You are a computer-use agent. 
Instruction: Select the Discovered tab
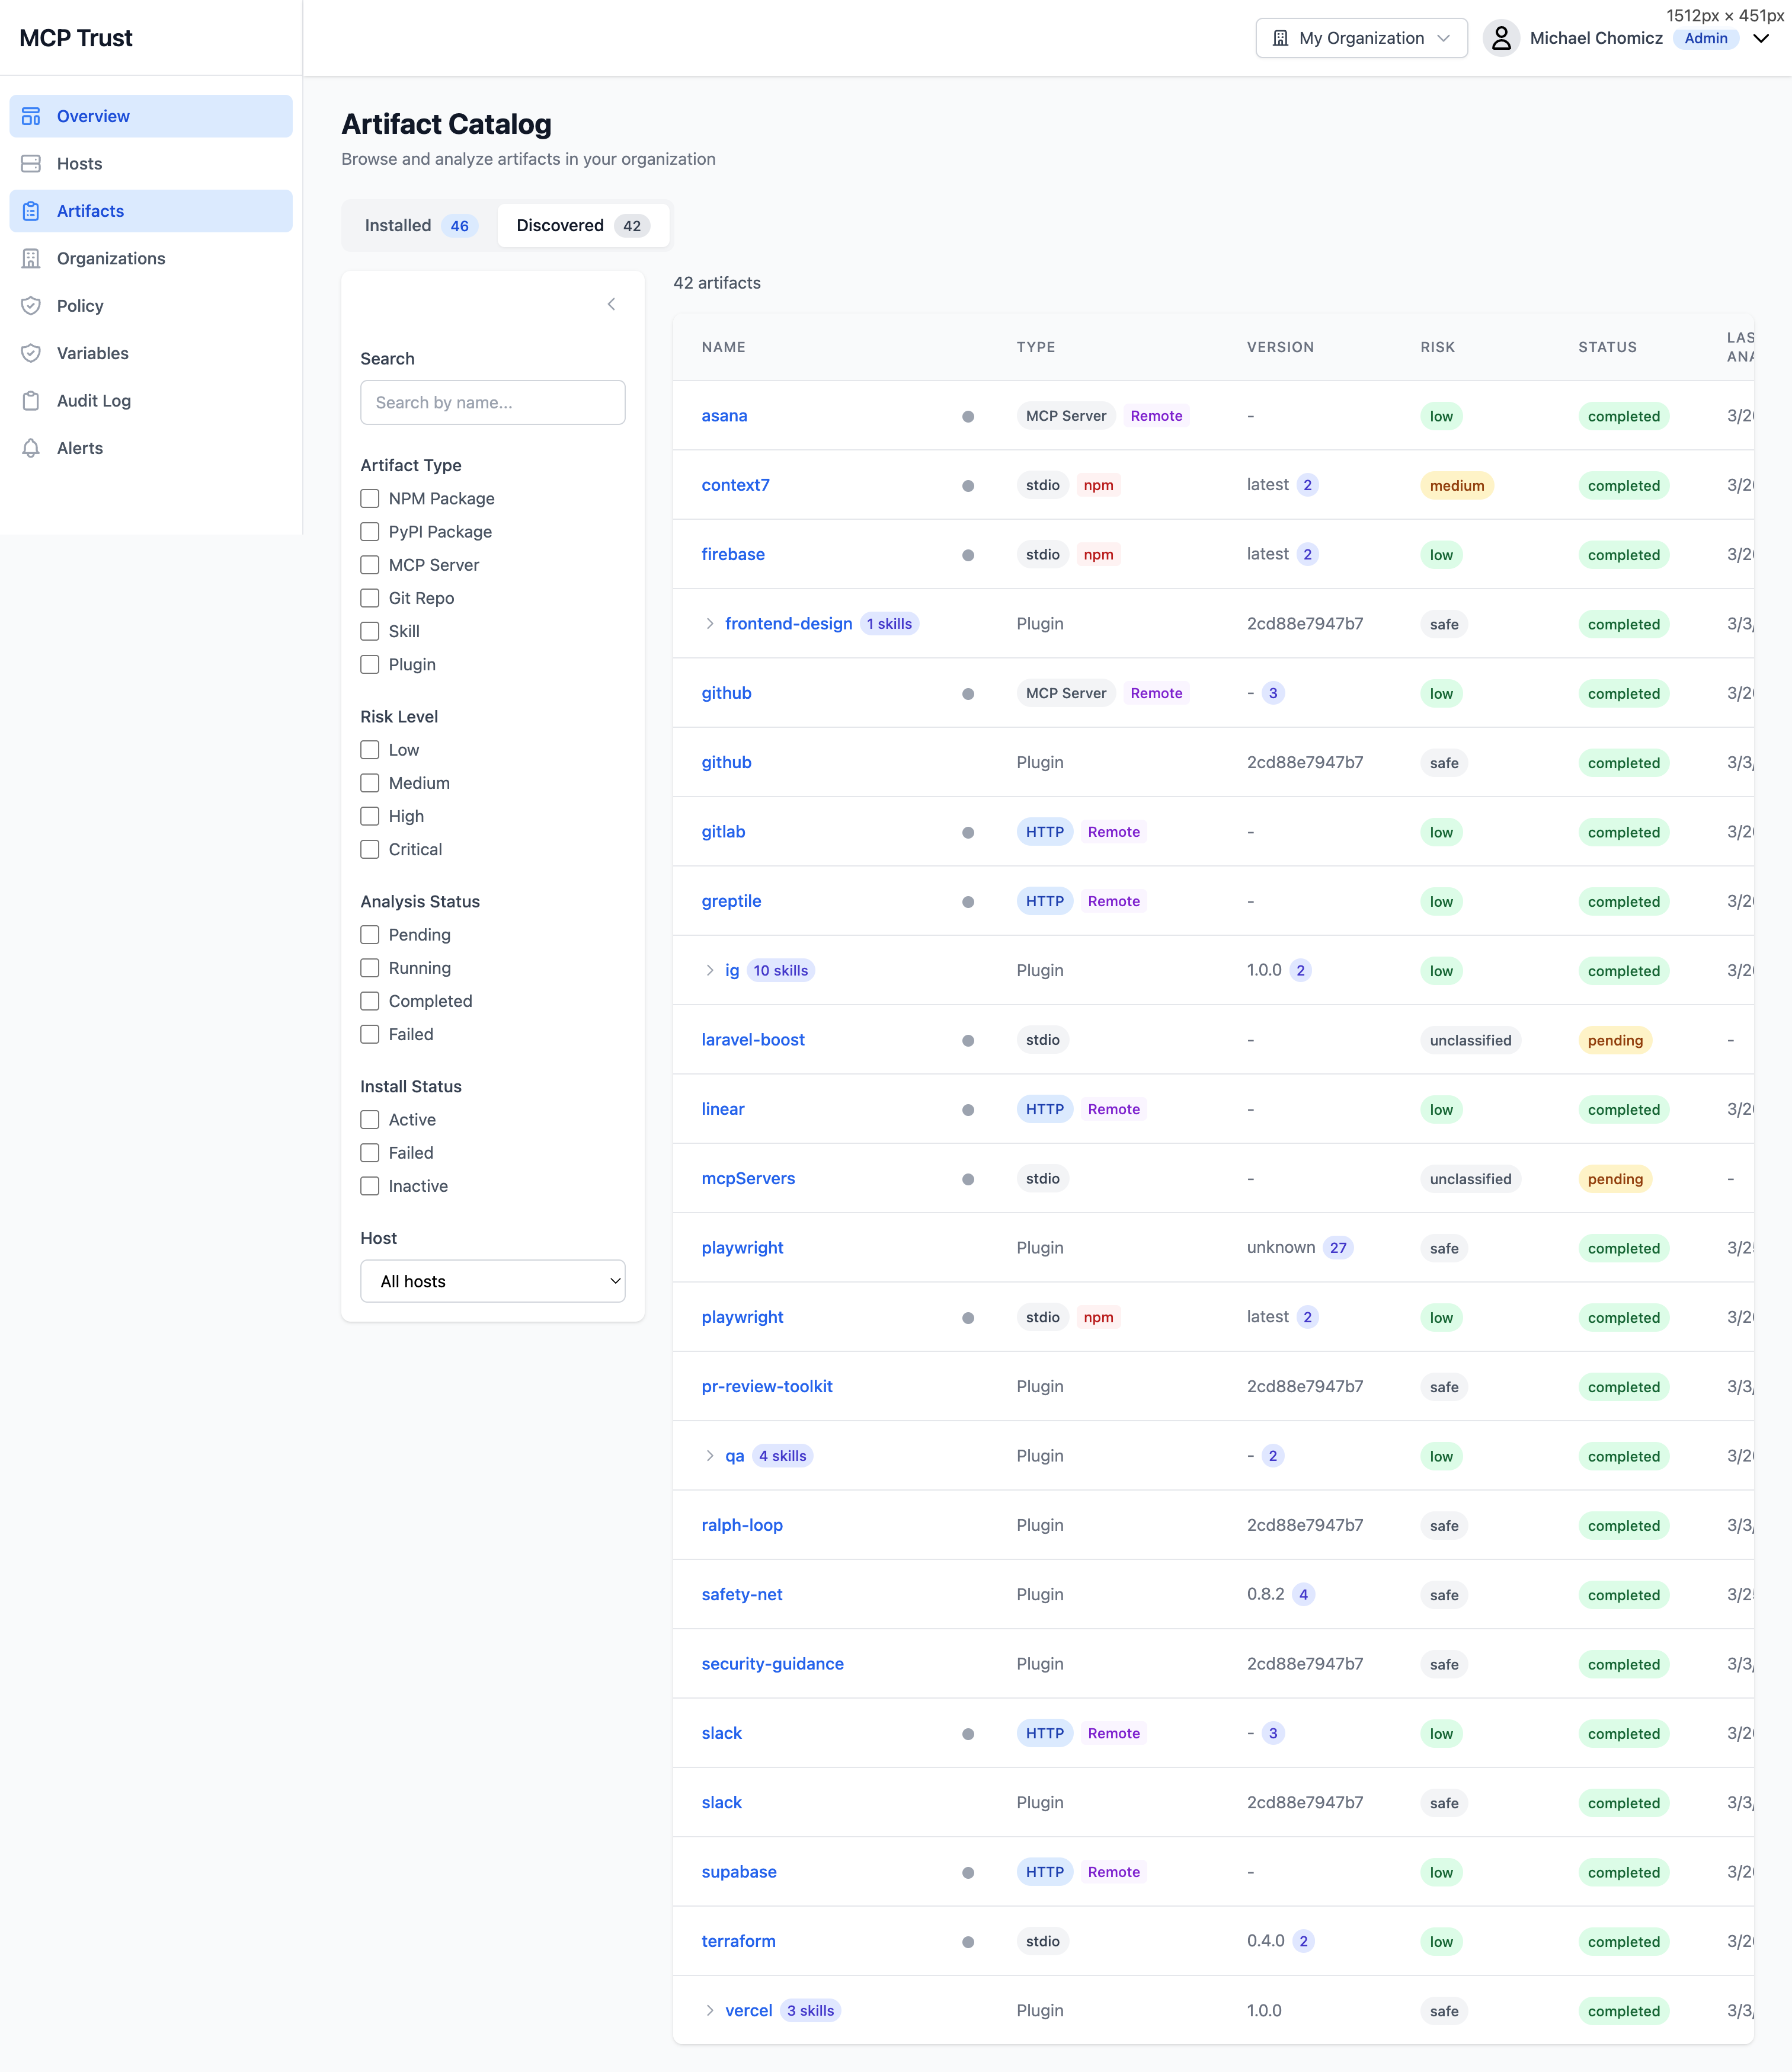point(582,226)
